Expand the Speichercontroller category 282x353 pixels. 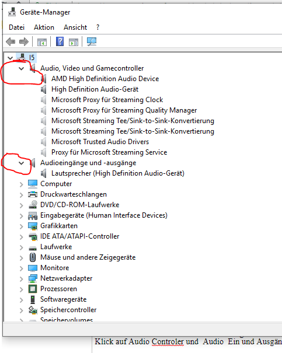click(x=21, y=310)
